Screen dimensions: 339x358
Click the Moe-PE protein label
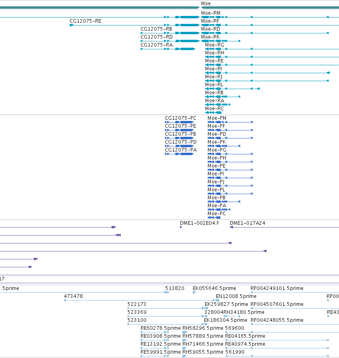[216, 166]
